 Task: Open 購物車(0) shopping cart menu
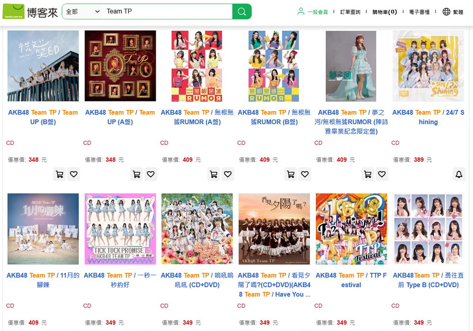coord(385,12)
